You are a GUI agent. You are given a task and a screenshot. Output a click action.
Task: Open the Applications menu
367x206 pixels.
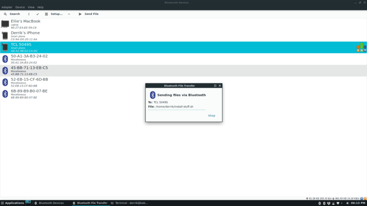[x=13, y=203]
